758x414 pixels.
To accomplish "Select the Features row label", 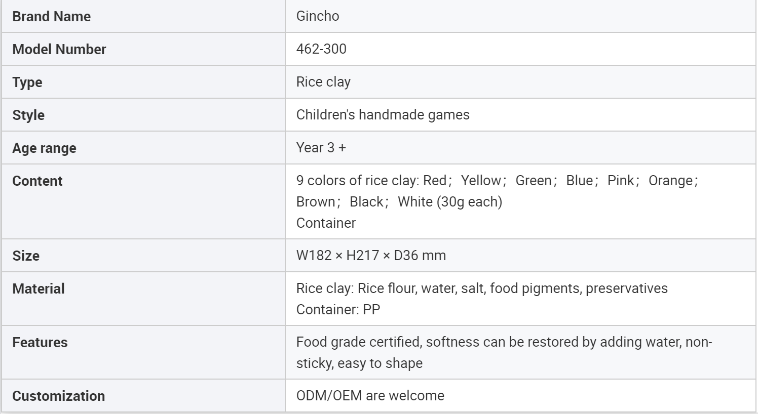I will point(40,343).
